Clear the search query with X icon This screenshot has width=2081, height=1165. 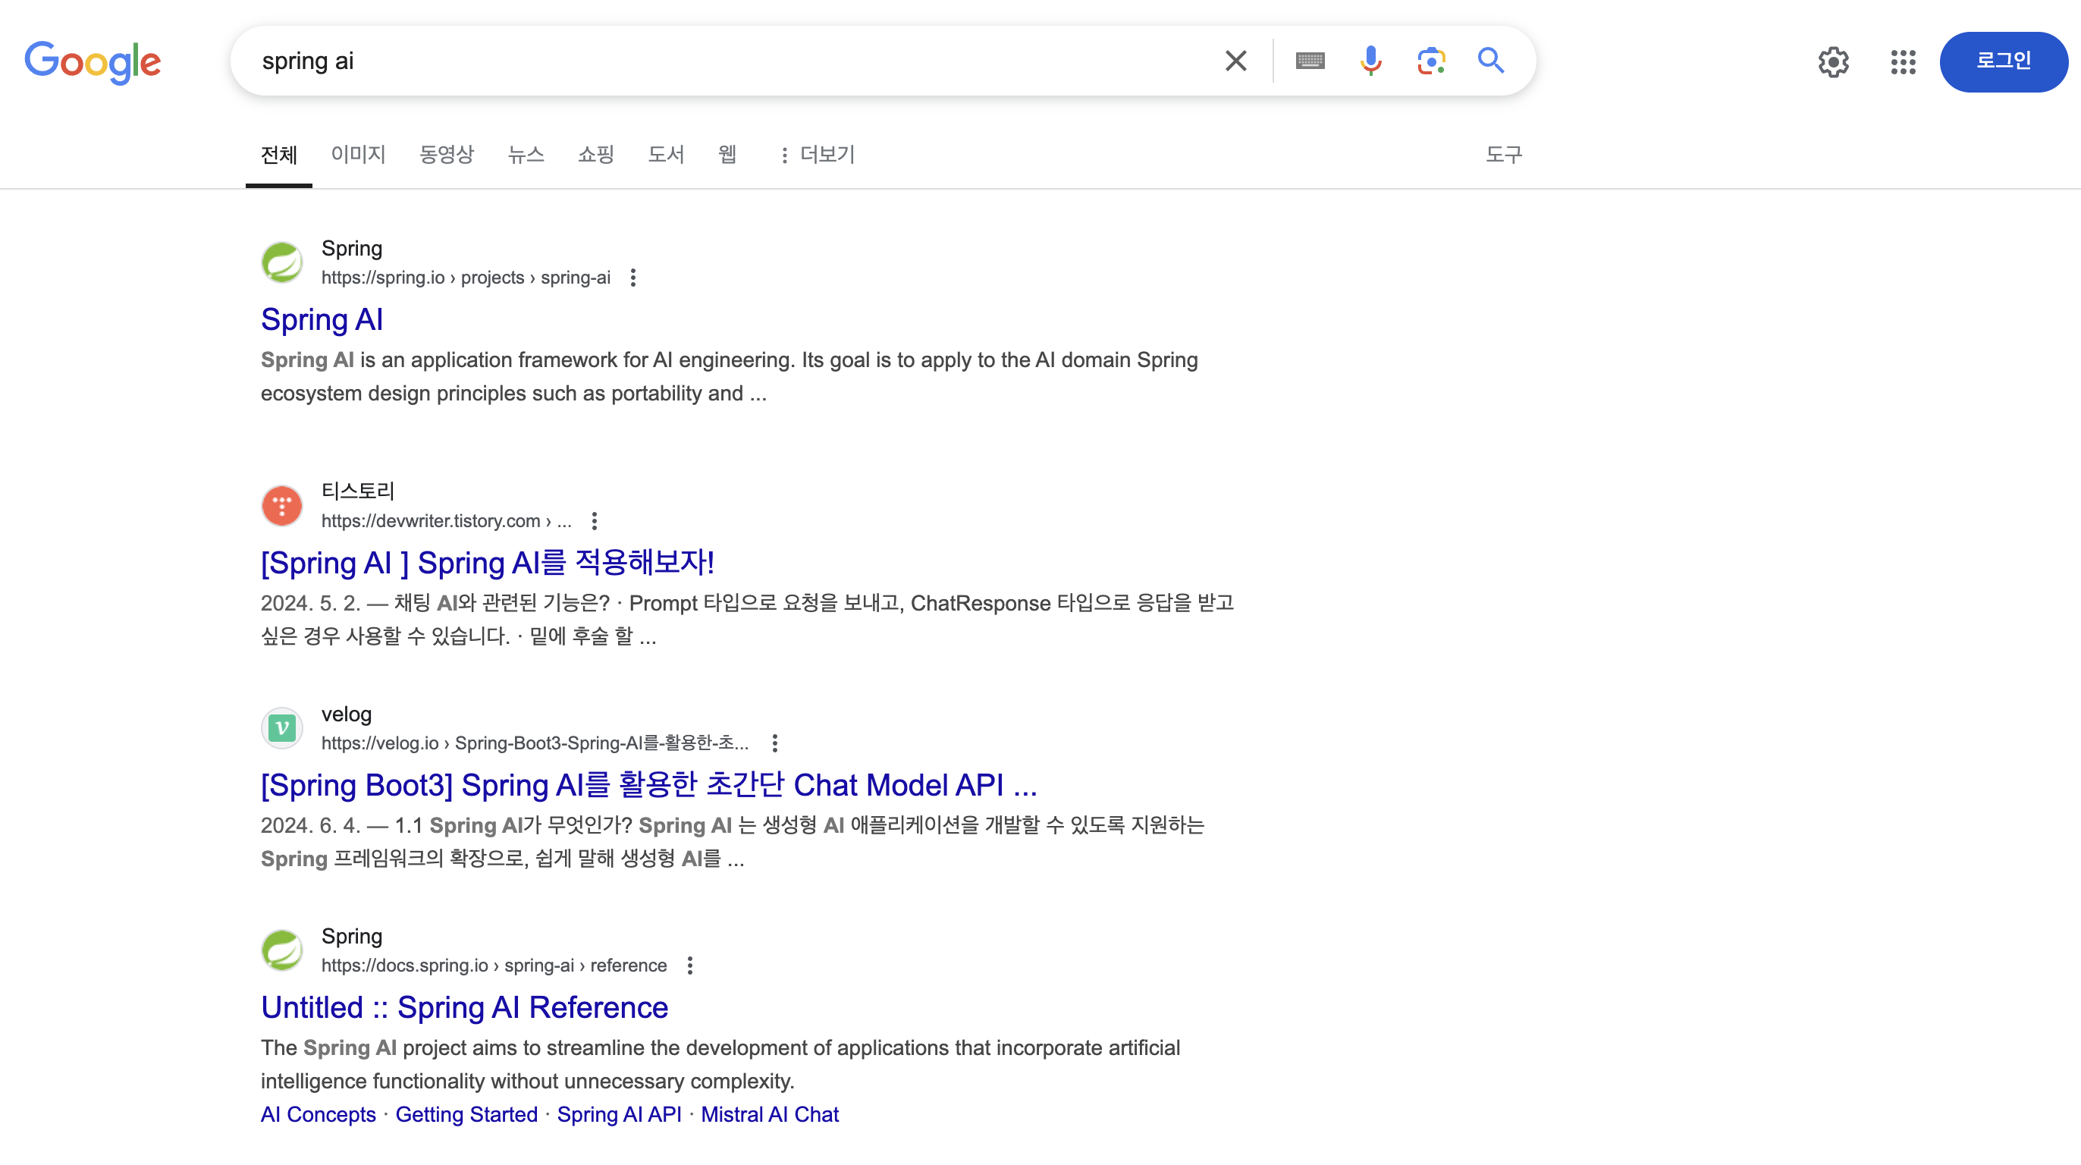point(1235,61)
